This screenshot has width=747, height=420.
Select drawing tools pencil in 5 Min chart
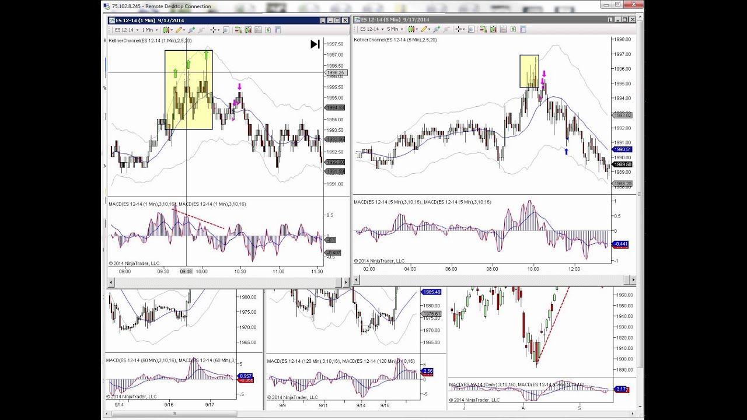tap(424, 29)
